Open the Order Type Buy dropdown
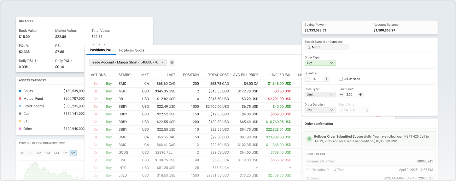The width and height of the screenshot is (456, 181). [320, 63]
